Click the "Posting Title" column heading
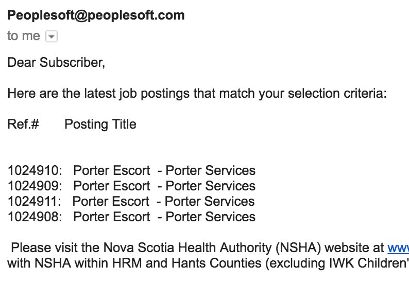 (100, 125)
